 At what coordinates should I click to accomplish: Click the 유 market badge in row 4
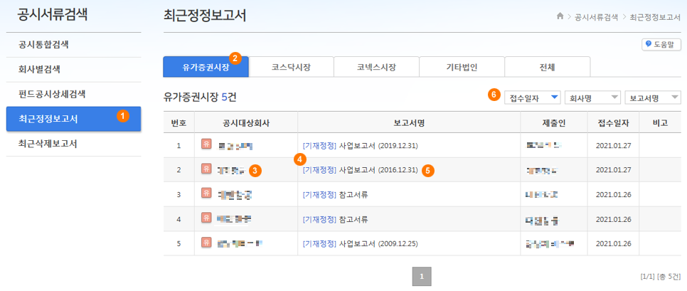(x=206, y=217)
